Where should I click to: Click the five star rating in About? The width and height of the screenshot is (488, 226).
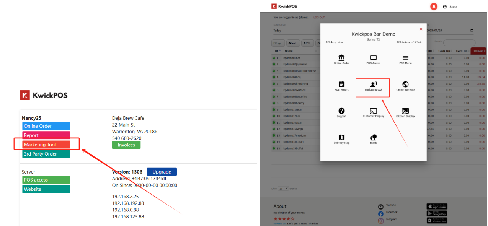[284, 219]
